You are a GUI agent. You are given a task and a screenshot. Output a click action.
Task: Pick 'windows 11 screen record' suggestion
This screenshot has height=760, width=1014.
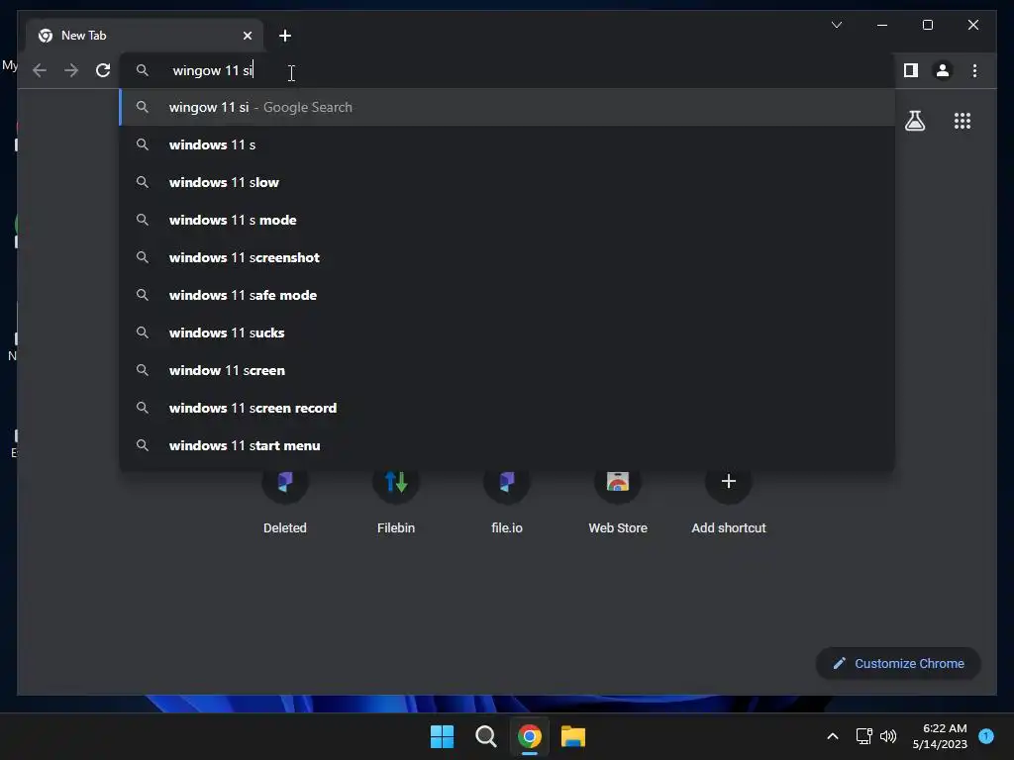(x=507, y=408)
